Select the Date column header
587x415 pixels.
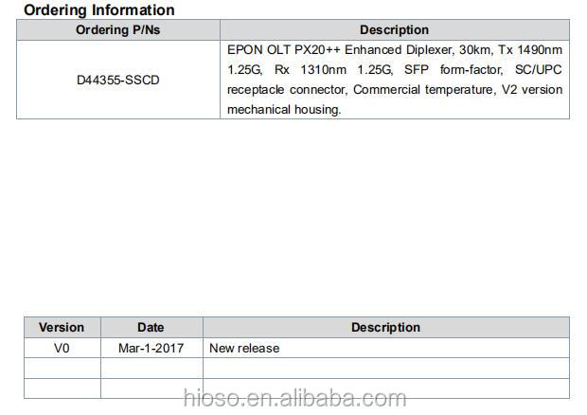point(151,327)
